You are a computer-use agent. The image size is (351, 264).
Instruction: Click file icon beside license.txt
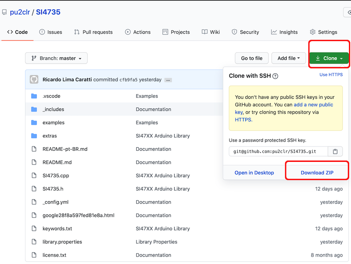pyautogui.click(x=34, y=255)
